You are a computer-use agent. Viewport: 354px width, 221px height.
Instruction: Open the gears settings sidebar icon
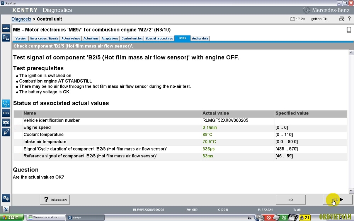(x=6, y=198)
